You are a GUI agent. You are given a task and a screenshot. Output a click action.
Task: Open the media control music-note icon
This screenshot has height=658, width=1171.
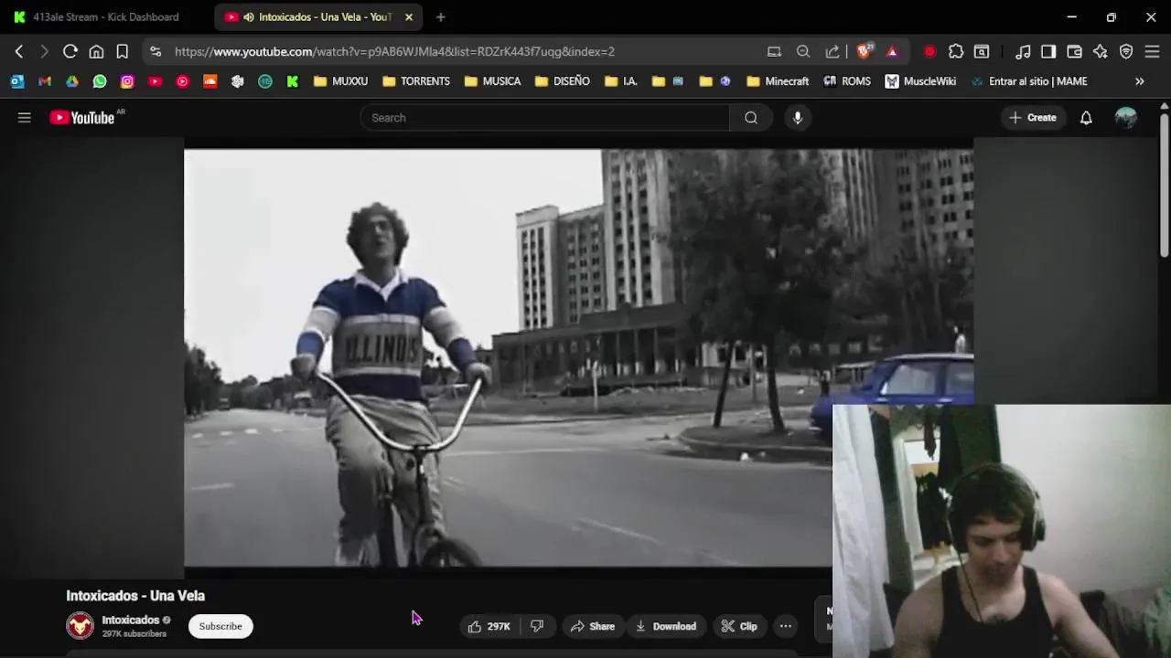[1024, 51]
